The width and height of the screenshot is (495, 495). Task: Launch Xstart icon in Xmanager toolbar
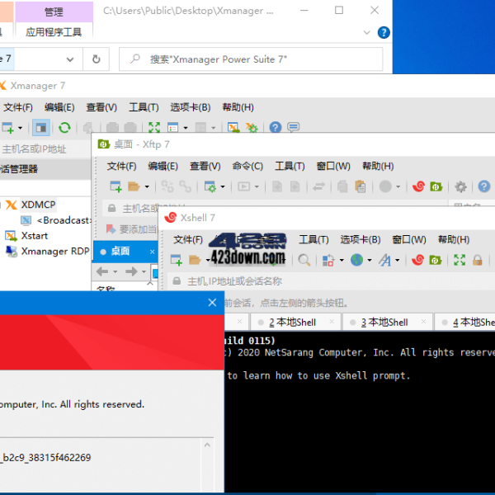233,128
